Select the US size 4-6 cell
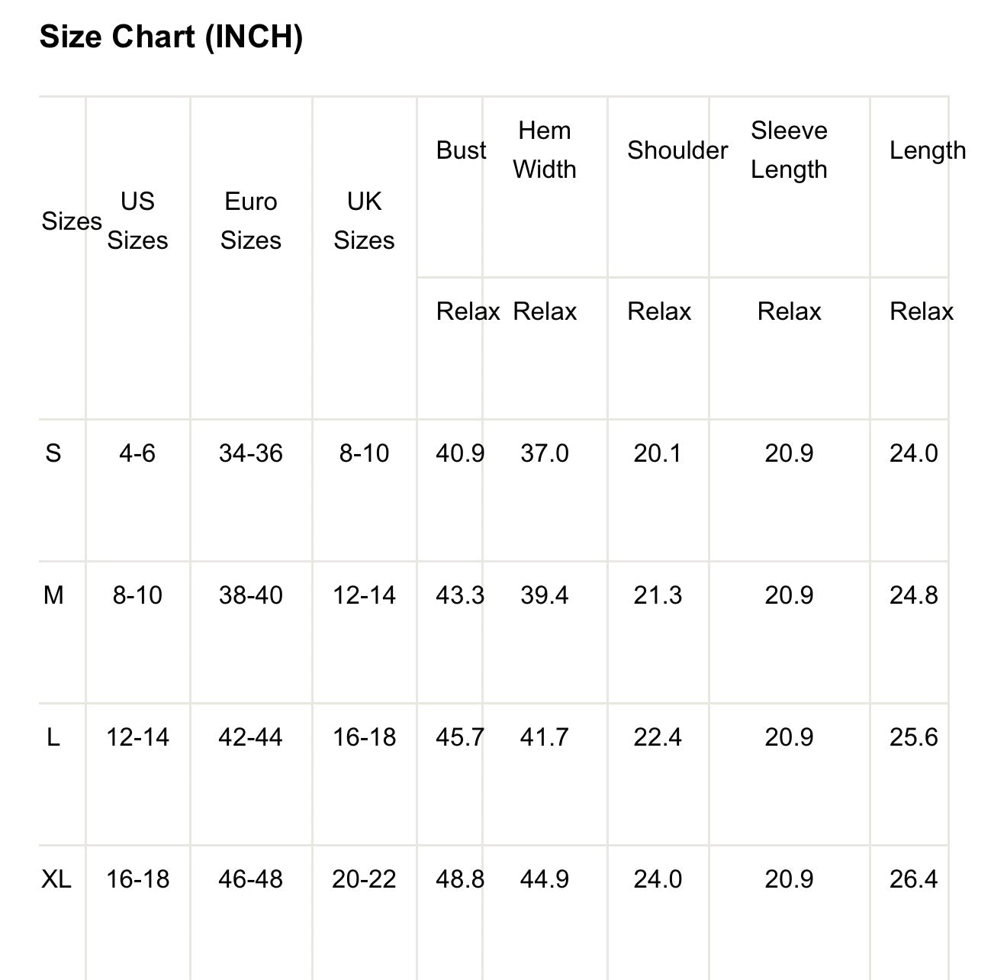1007x980 pixels. (x=137, y=453)
